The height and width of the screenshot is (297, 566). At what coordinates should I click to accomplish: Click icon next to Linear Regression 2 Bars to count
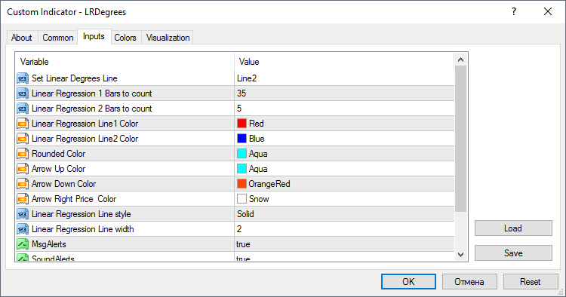23,109
